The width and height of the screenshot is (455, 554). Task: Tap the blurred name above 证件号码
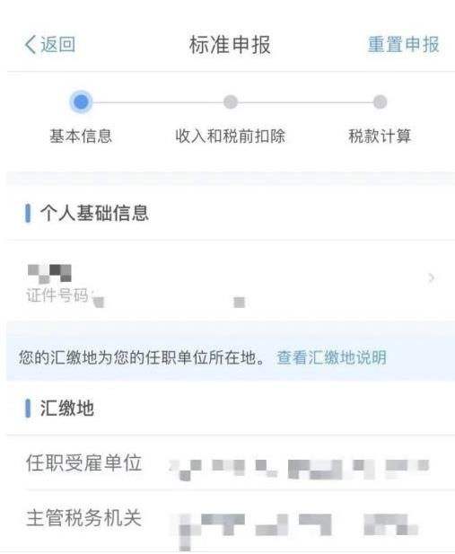pyautogui.click(x=49, y=274)
